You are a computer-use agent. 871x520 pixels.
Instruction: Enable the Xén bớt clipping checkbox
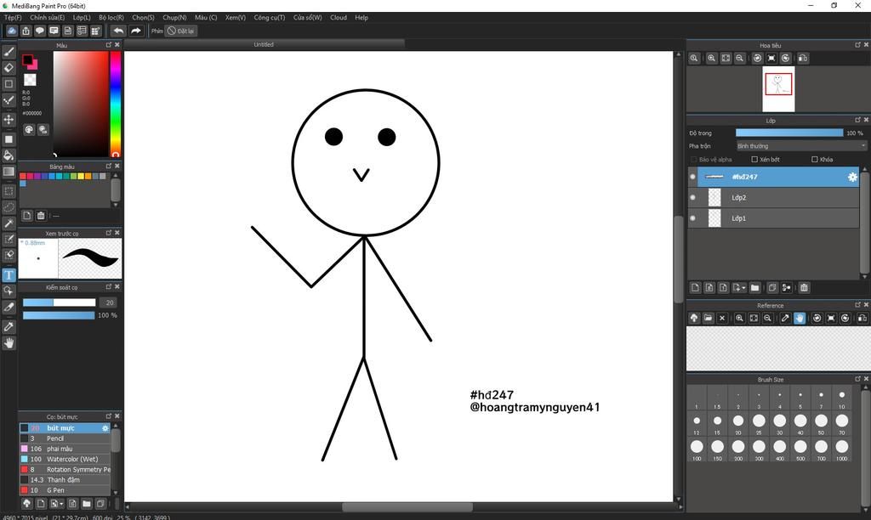coord(754,159)
